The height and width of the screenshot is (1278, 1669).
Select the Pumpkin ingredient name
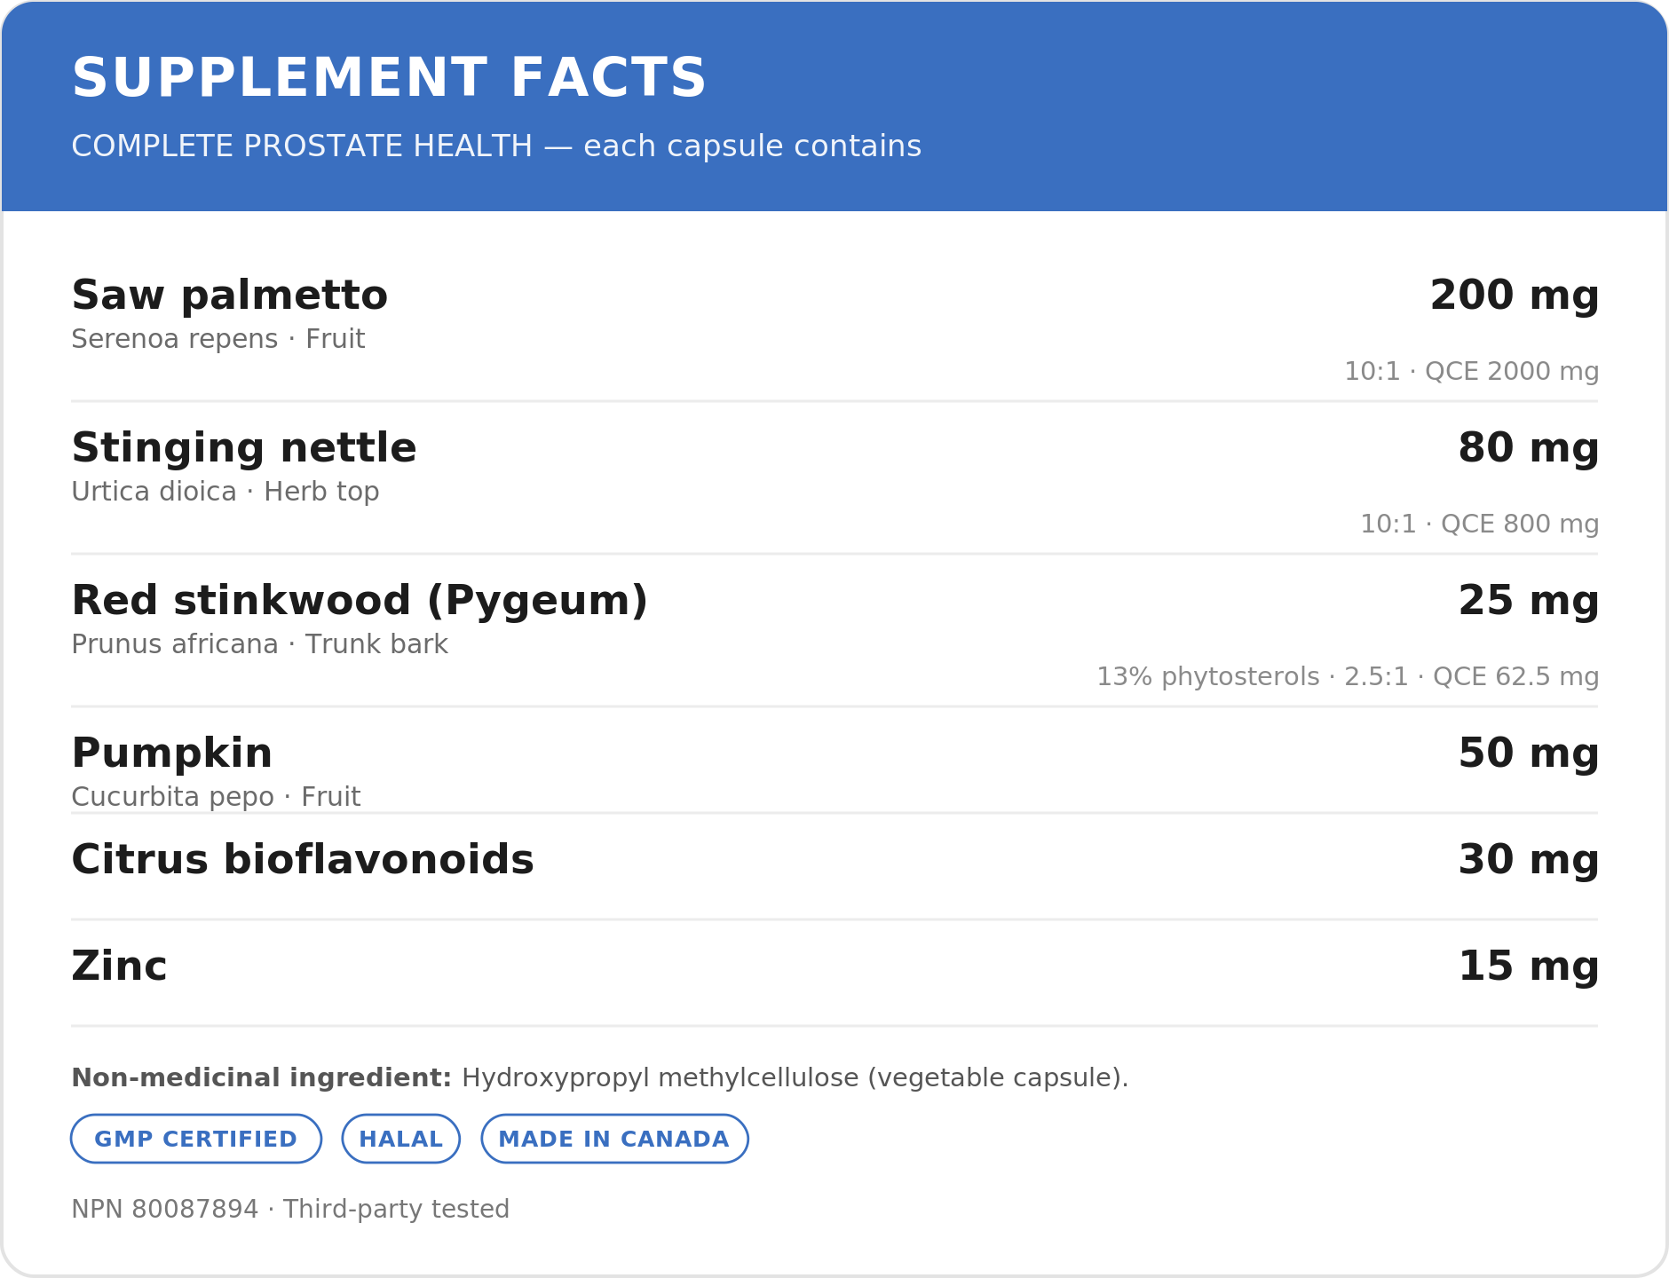tap(172, 753)
